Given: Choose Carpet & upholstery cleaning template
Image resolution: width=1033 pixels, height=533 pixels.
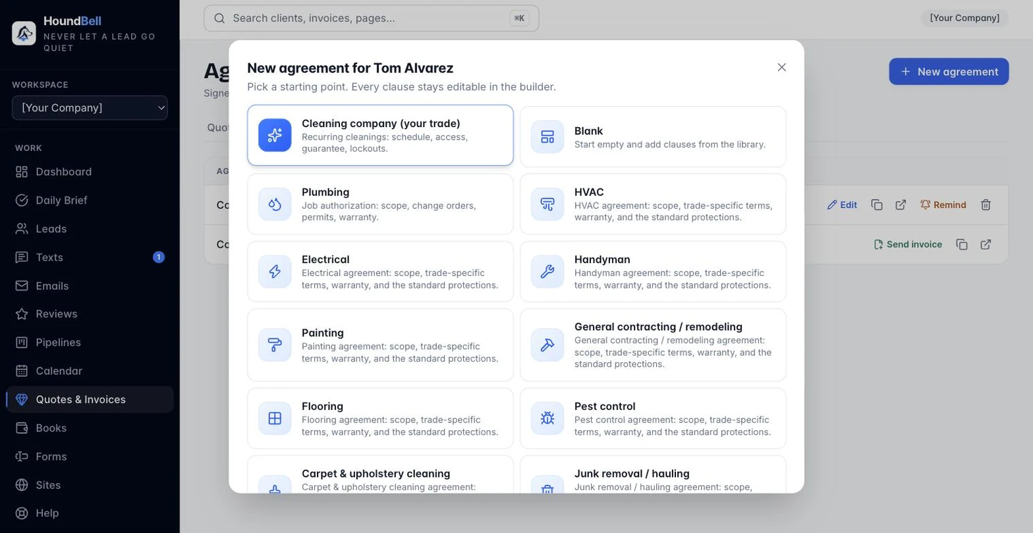Looking at the screenshot, I should [380, 474].
